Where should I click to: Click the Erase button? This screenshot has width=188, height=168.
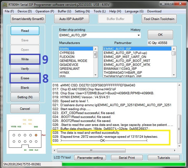click(25, 78)
